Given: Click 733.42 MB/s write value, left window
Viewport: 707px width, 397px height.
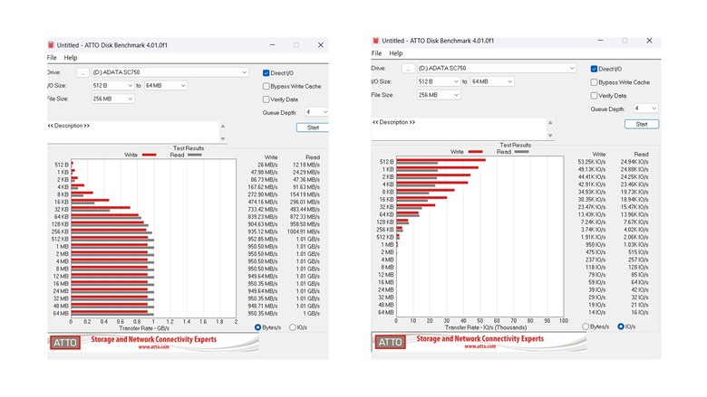Looking at the screenshot, I should tap(263, 210).
